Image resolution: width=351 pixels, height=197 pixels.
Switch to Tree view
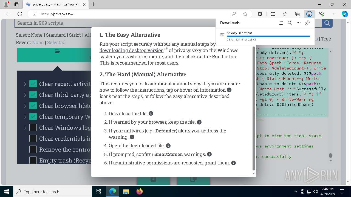click(x=326, y=39)
